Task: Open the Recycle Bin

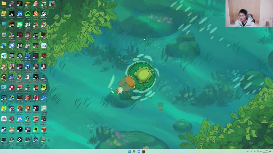Action: point(4,35)
